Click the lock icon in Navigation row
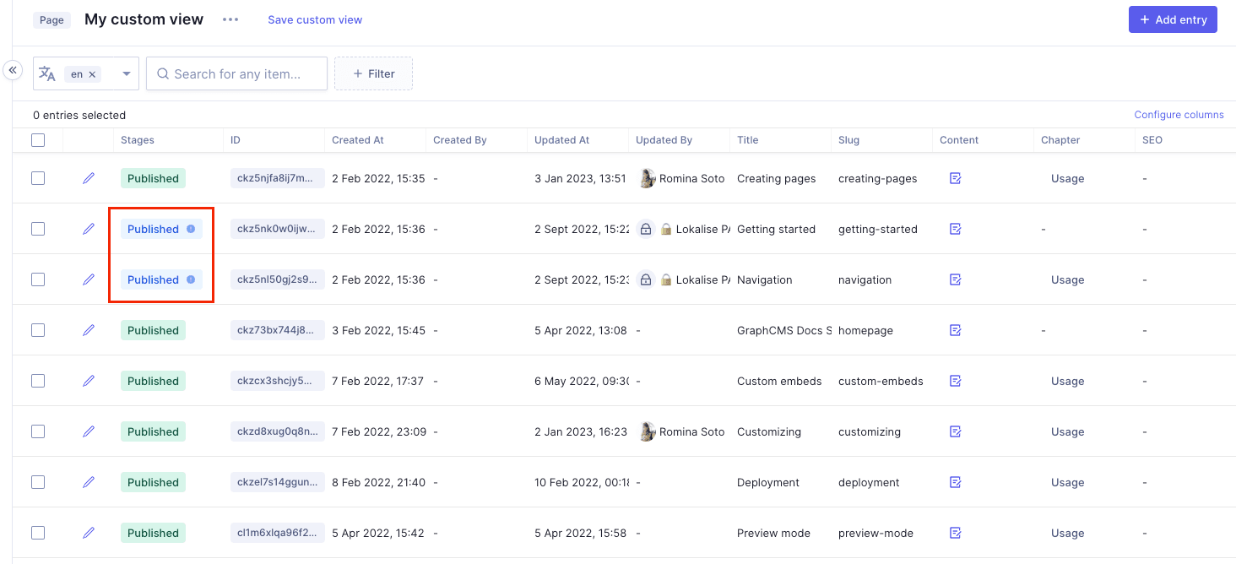Viewport: 1236px width, 564px height. pos(645,279)
